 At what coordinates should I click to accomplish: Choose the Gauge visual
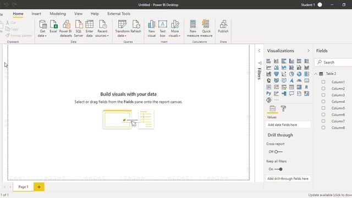click(x=299, y=80)
